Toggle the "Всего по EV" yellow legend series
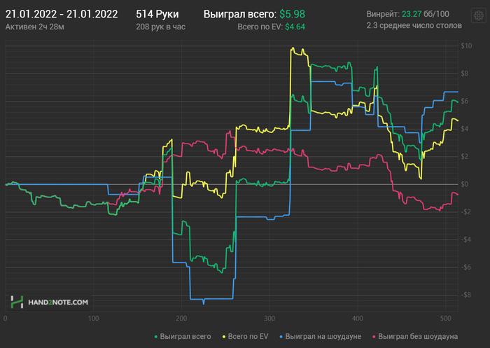The image size is (490, 348). [245, 336]
